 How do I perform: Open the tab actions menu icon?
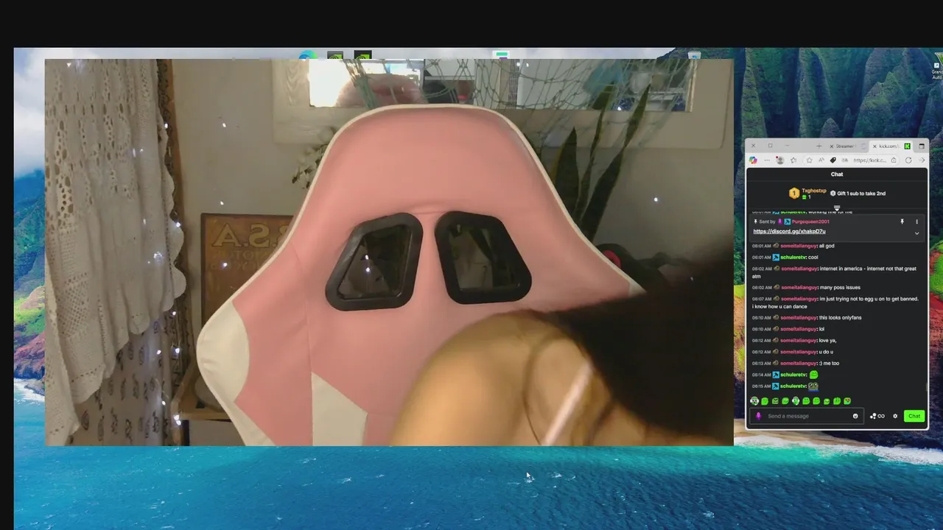(921, 146)
